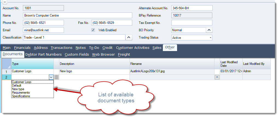Screen dimensions: 279x117
Task: Click the Account No. field showing 1001
Action: point(43,8)
